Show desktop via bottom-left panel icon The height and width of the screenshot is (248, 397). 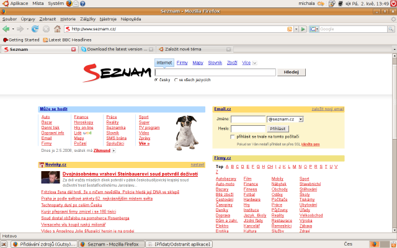pos(4,244)
